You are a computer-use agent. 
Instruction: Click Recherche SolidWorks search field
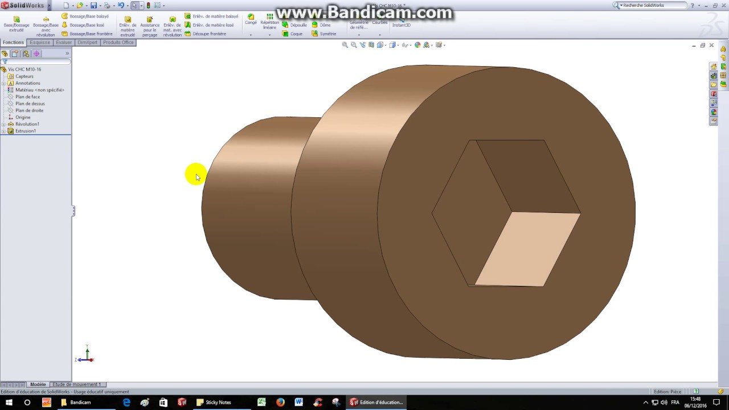[654, 5]
